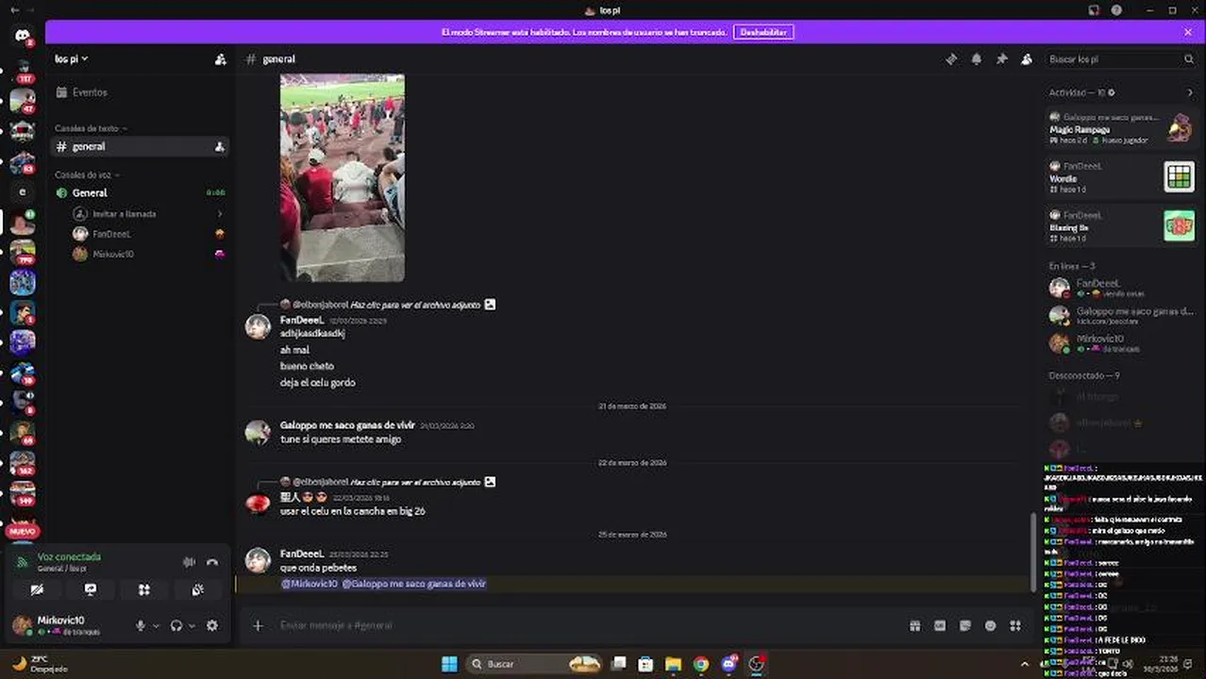Viewport: 1206px width, 679px height.
Task: Mute the microphone in user panel
Action: point(141,625)
